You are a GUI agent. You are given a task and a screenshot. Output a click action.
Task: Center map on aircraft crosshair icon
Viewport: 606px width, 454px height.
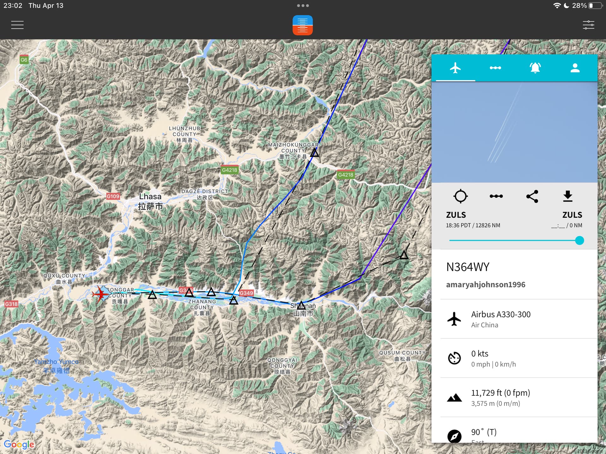coord(460,196)
